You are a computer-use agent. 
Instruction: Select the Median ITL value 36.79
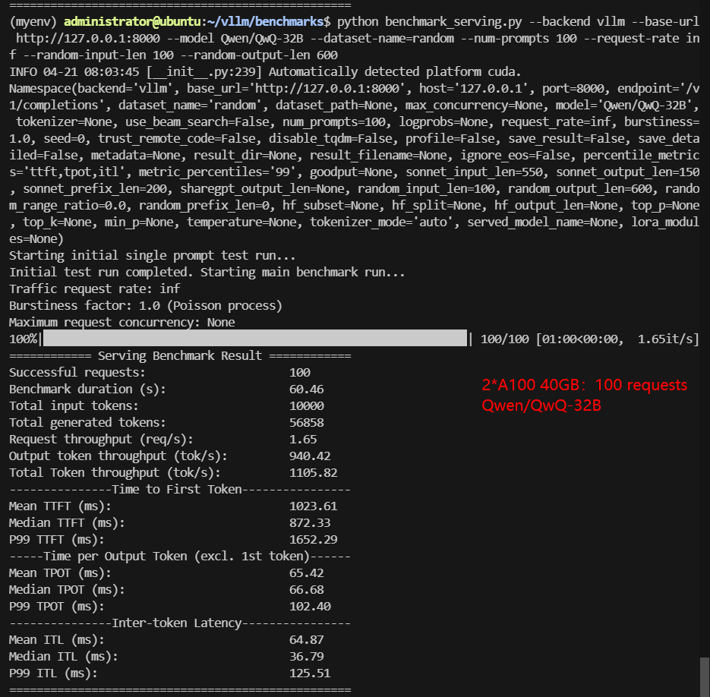pyautogui.click(x=307, y=657)
